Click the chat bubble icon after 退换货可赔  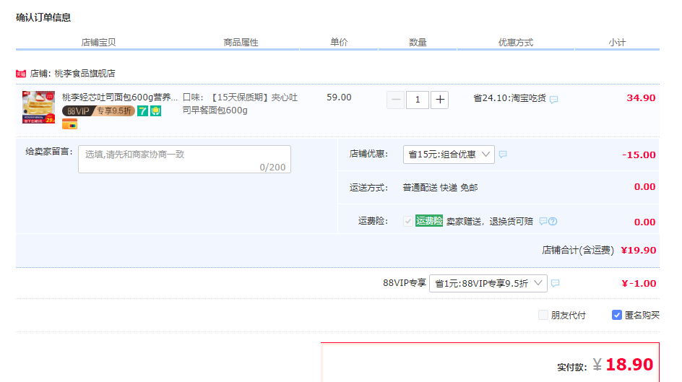pyautogui.click(x=543, y=221)
